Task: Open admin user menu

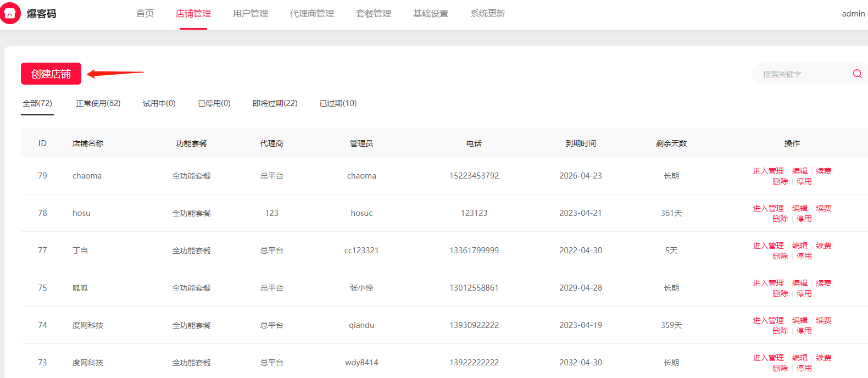Action: (853, 14)
